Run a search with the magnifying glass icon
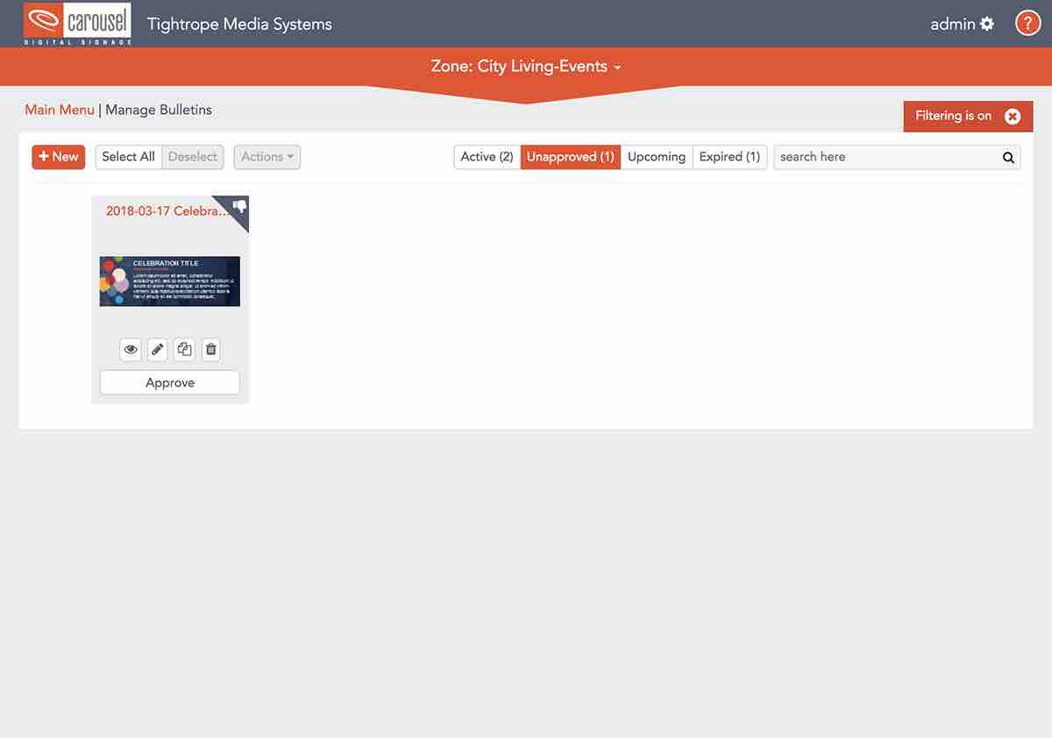The width and height of the screenshot is (1052, 738). (1007, 157)
